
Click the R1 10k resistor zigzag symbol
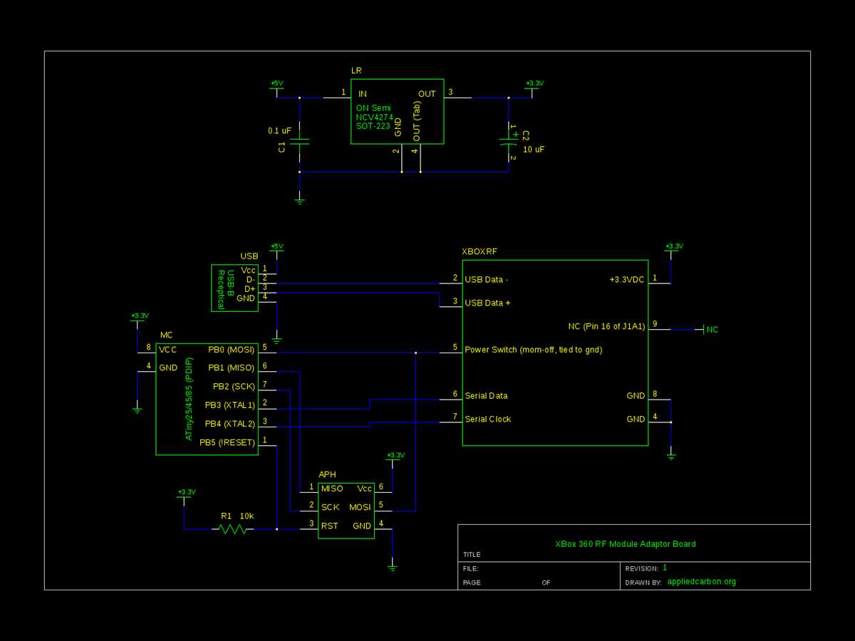[x=232, y=529]
